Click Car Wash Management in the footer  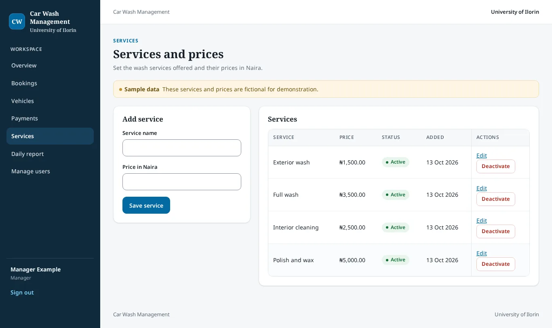click(x=141, y=314)
